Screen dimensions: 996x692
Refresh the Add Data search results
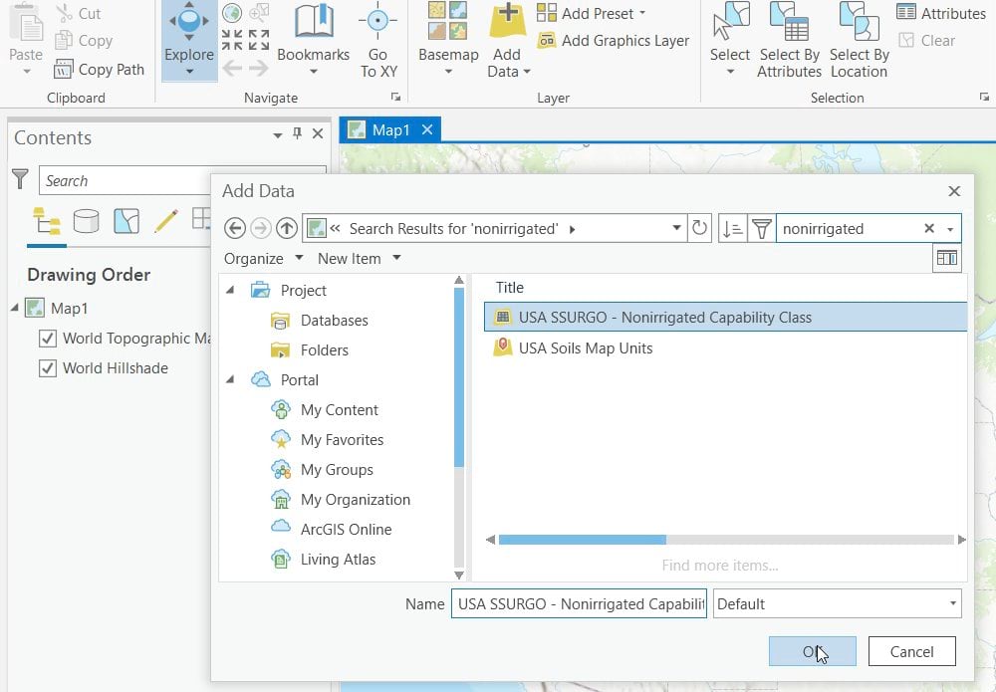point(699,228)
